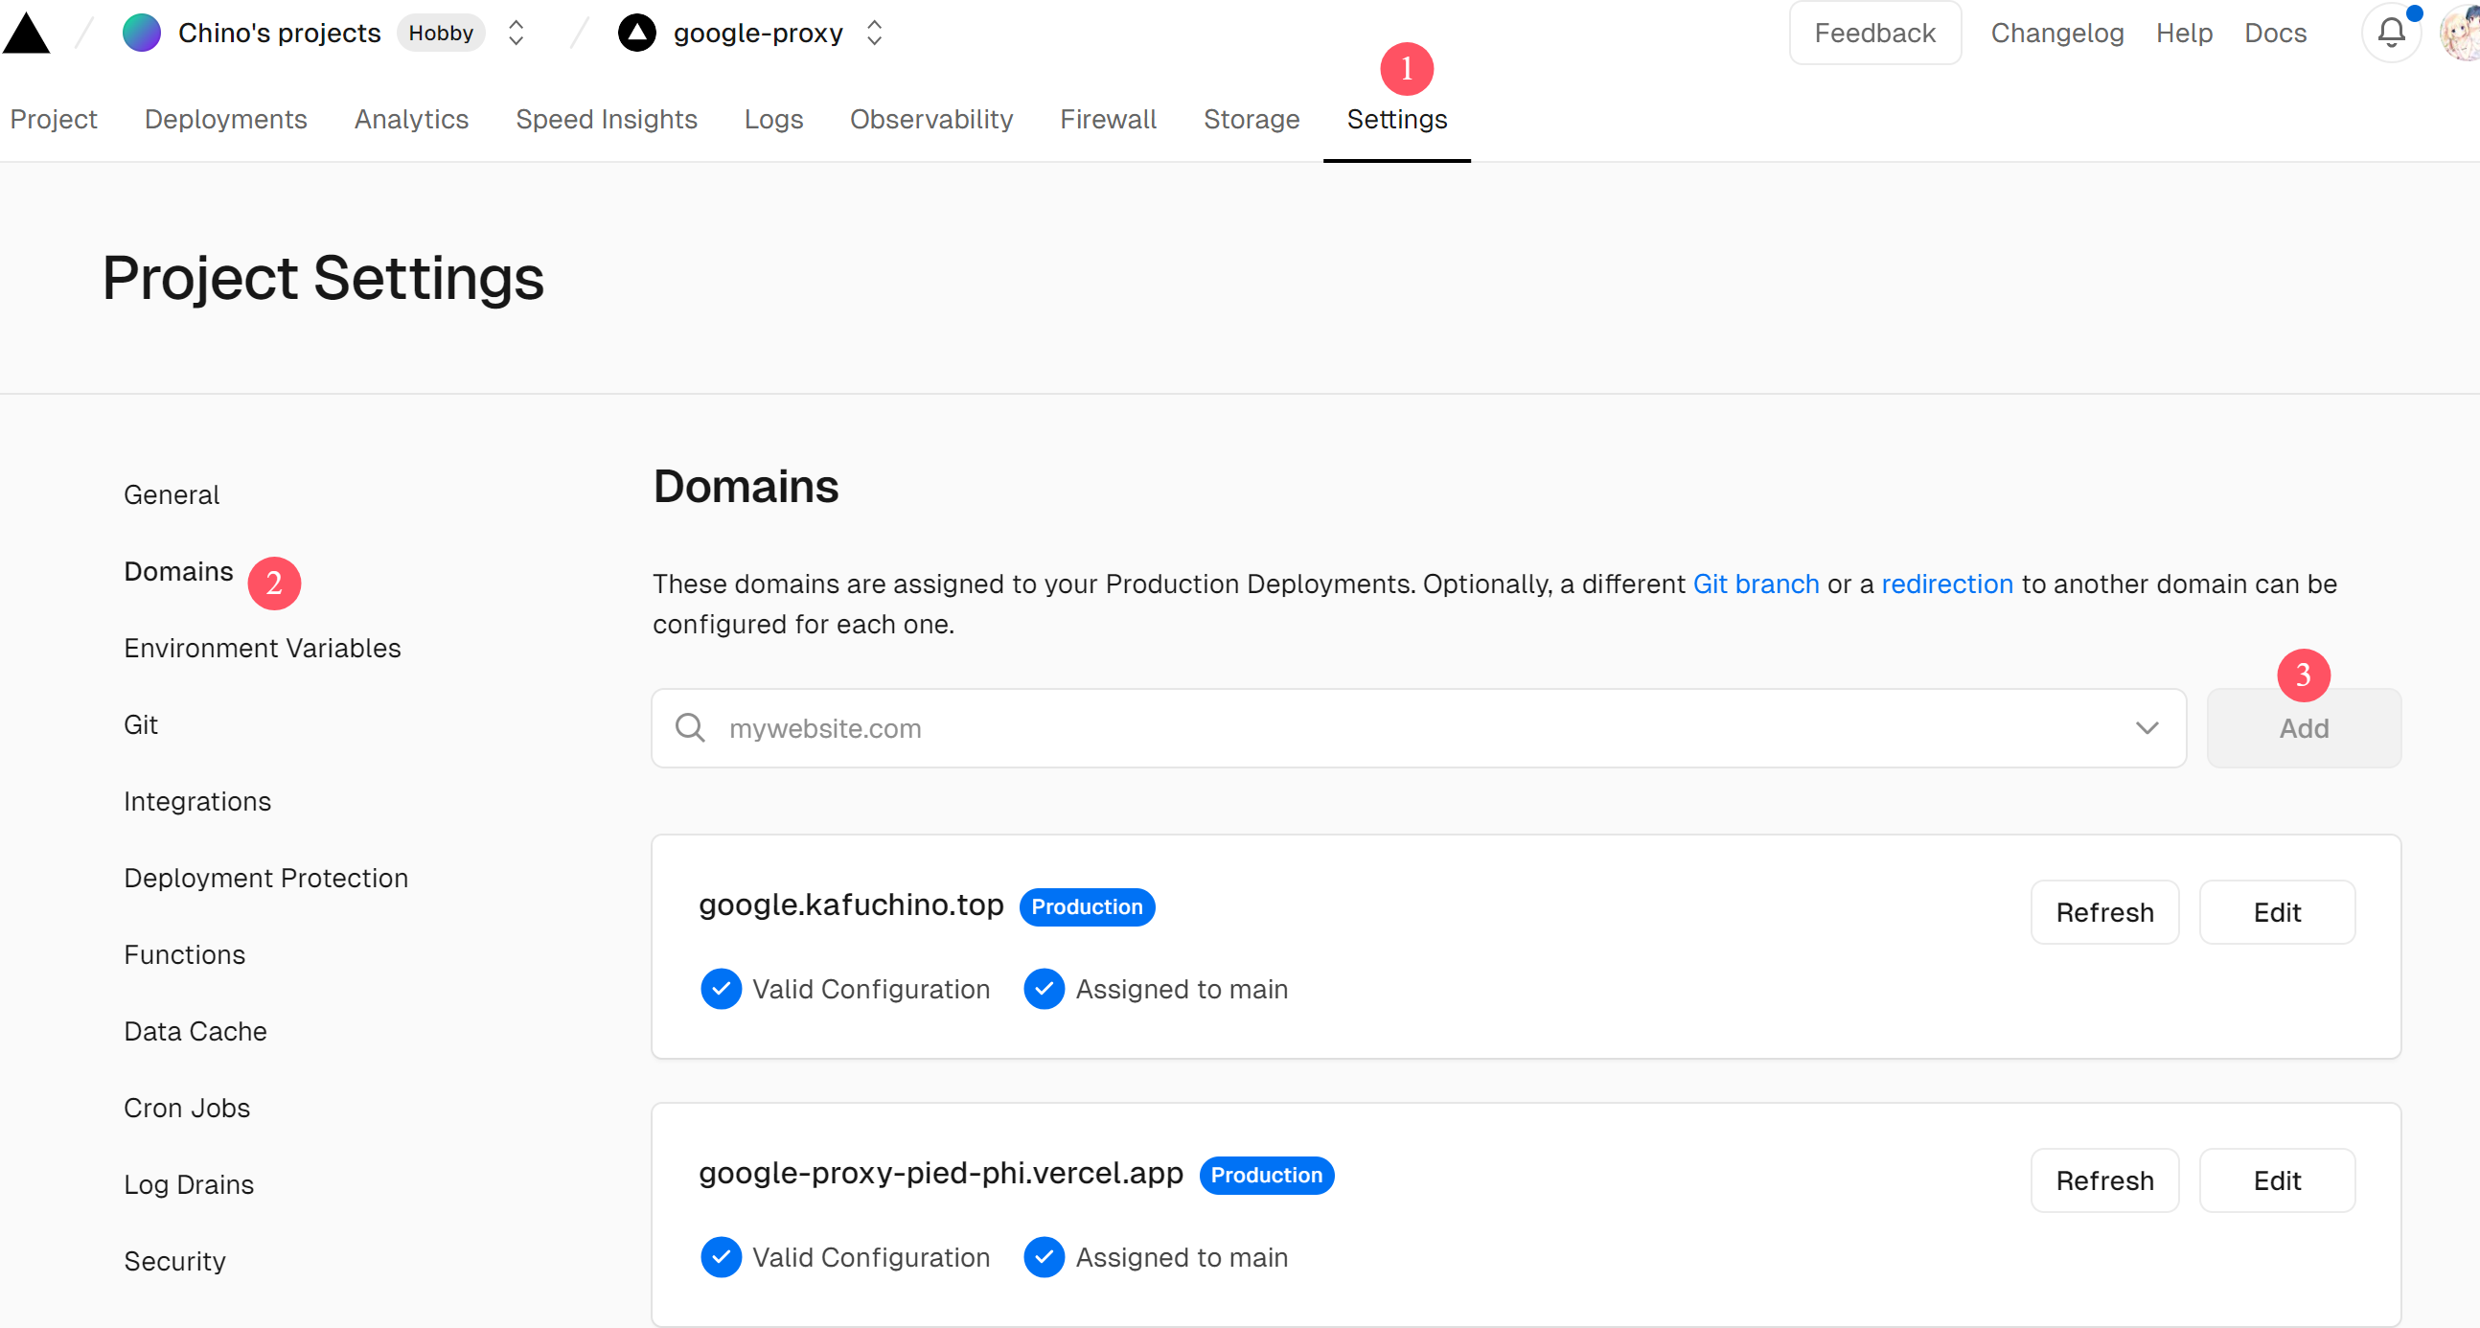Open the Docs link

[2275, 34]
